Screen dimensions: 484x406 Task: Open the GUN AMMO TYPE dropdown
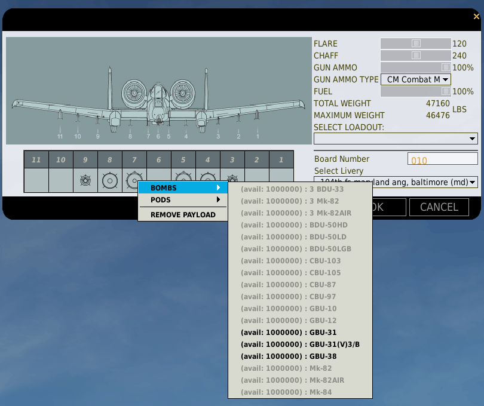pyautogui.click(x=415, y=79)
